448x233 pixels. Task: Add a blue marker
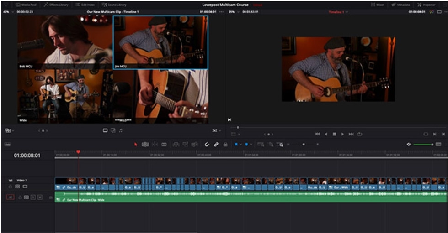246,145
